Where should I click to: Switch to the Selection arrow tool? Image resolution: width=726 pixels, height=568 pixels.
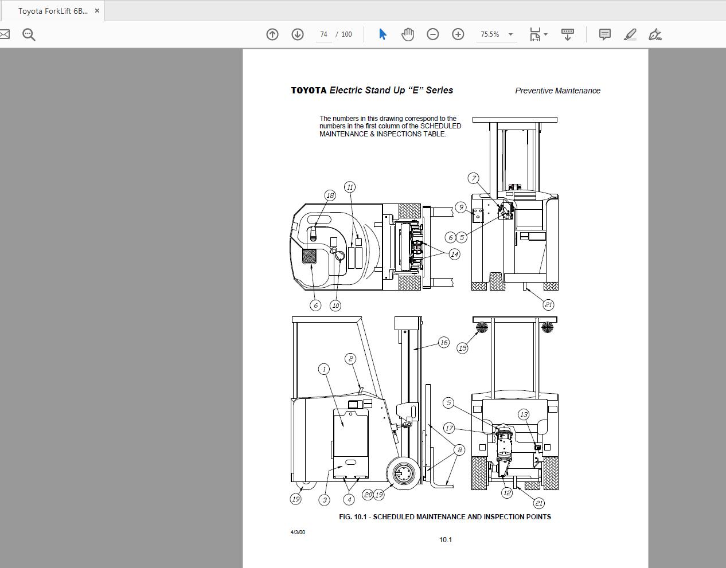[382, 34]
